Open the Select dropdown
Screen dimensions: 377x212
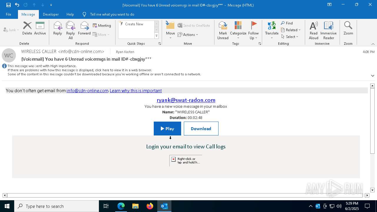pyautogui.click(x=290, y=37)
